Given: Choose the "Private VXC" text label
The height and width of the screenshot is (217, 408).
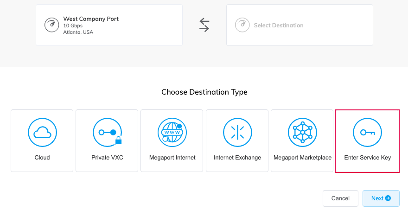Looking at the screenshot, I should (x=107, y=158).
